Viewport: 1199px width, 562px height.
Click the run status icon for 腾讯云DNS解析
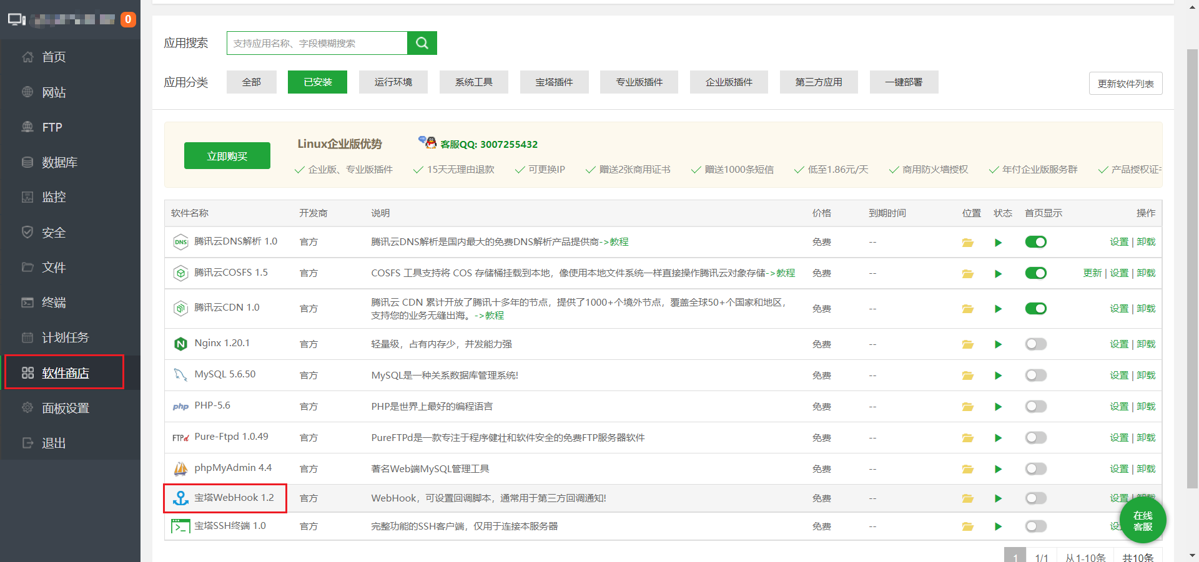click(998, 243)
